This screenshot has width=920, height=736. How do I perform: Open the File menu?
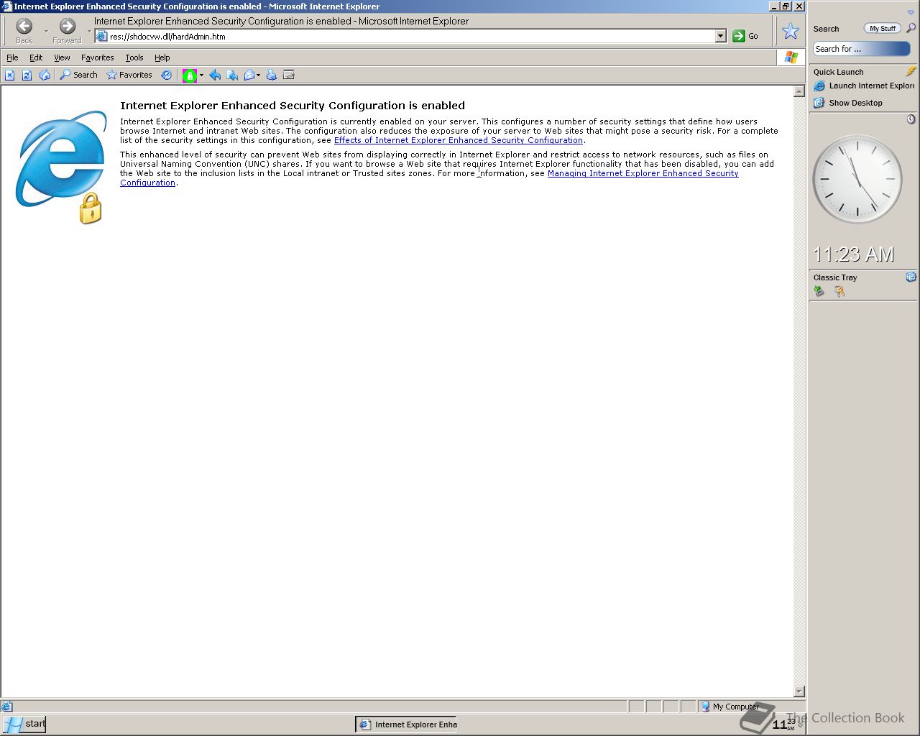point(12,57)
